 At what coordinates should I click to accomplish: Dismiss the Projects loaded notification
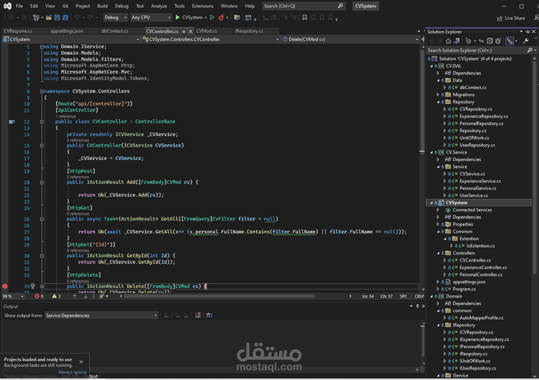pos(81,362)
